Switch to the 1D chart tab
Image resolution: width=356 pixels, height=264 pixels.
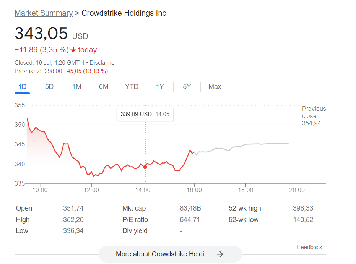click(x=23, y=87)
